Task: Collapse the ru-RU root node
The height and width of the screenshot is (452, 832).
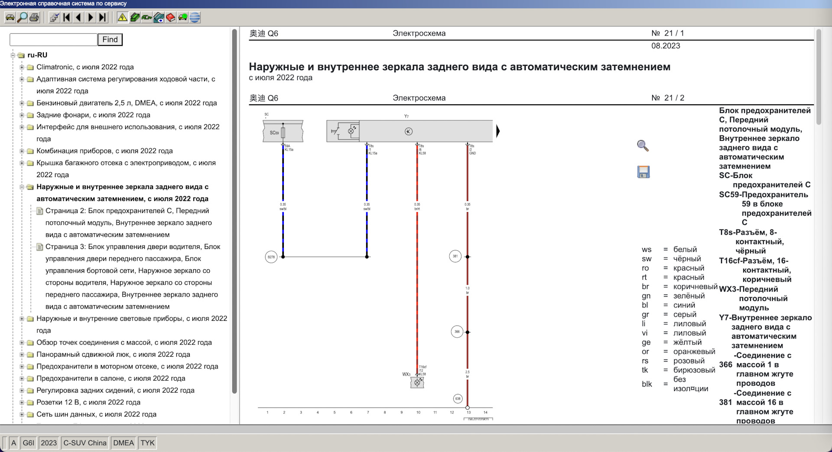Action: (x=13, y=55)
